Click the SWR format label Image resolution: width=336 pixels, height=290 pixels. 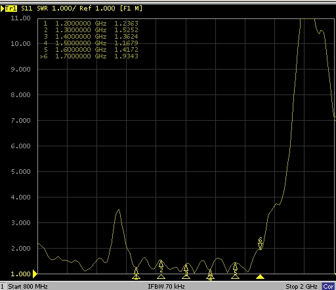point(43,9)
